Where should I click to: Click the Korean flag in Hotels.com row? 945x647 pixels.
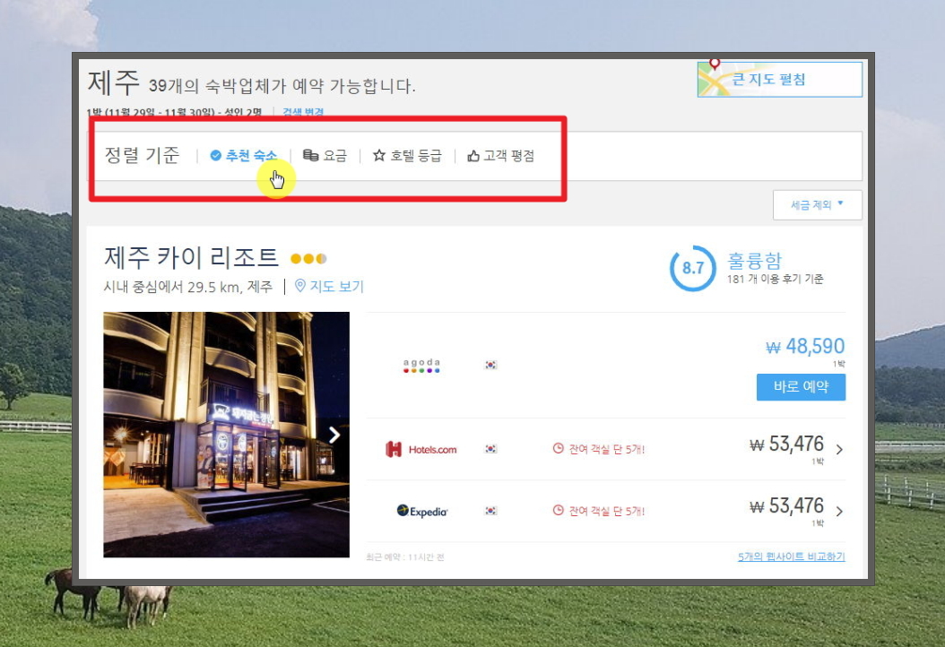pyautogui.click(x=491, y=449)
